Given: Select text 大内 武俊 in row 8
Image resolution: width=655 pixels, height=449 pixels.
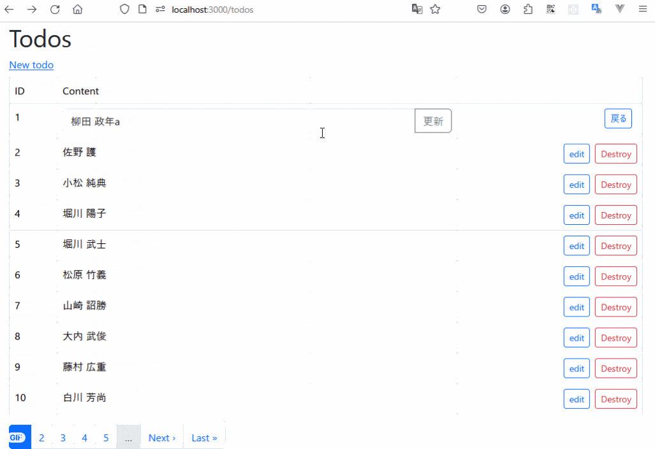Looking at the screenshot, I should 84,336.
